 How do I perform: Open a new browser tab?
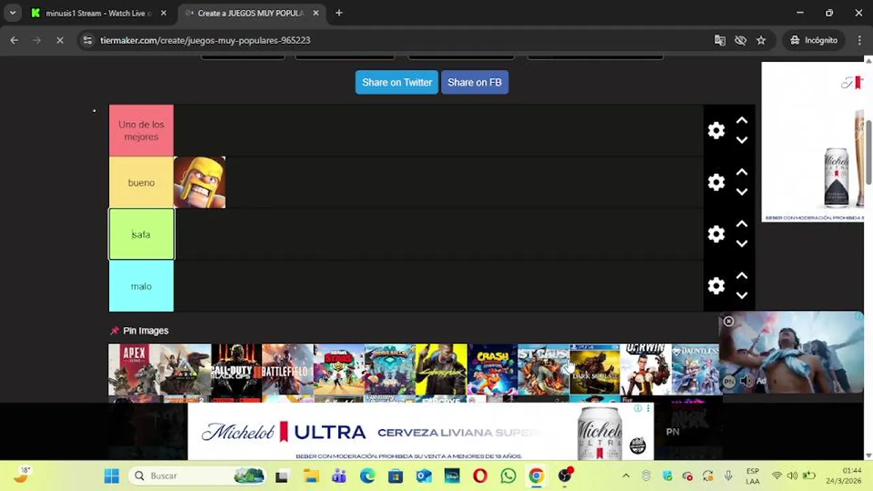(x=339, y=13)
